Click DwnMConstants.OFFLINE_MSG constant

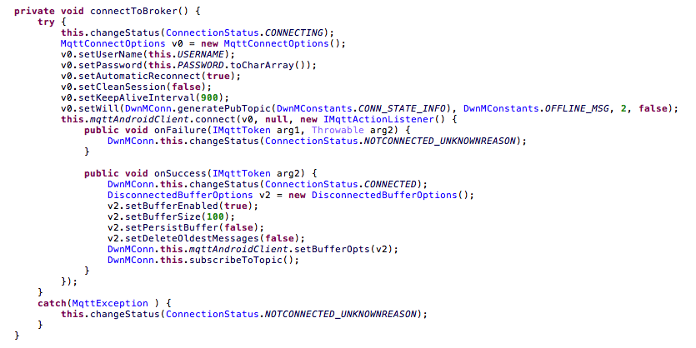tap(536, 108)
